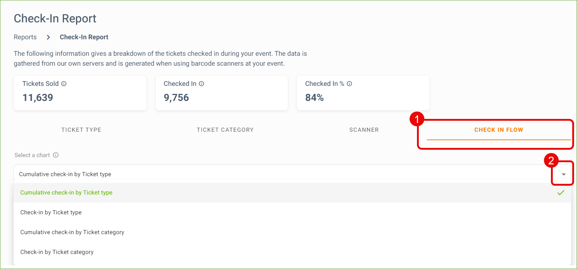Click the green checkmark on selected option
577x269 pixels.
point(561,193)
